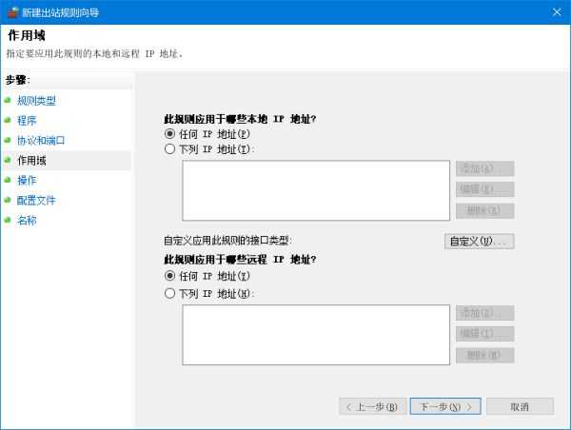Click the local IP address list box
The width and height of the screenshot is (571, 430).
tap(315, 190)
